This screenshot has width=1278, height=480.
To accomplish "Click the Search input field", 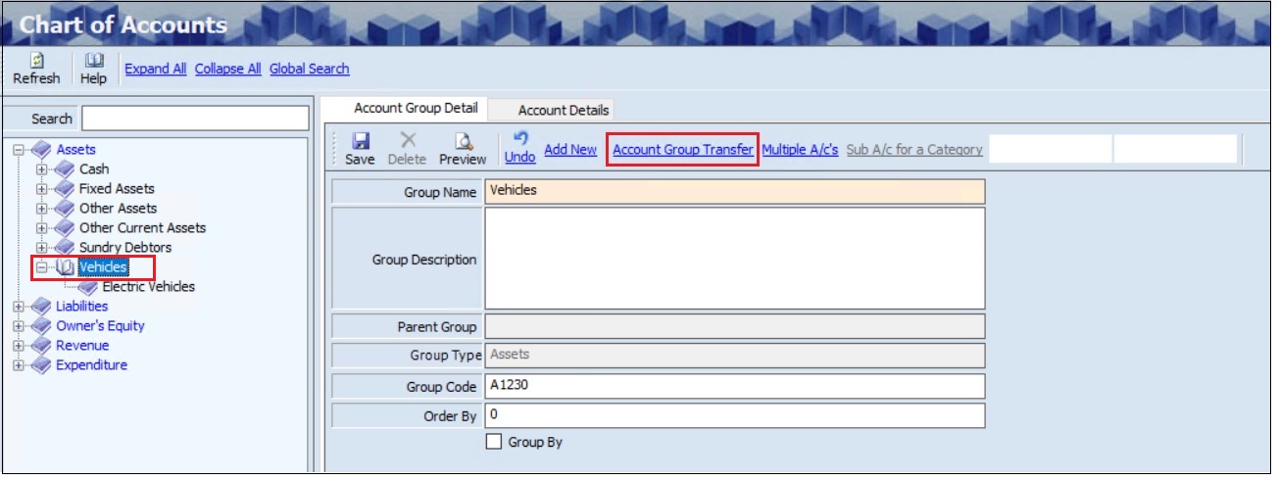I will [194, 119].
